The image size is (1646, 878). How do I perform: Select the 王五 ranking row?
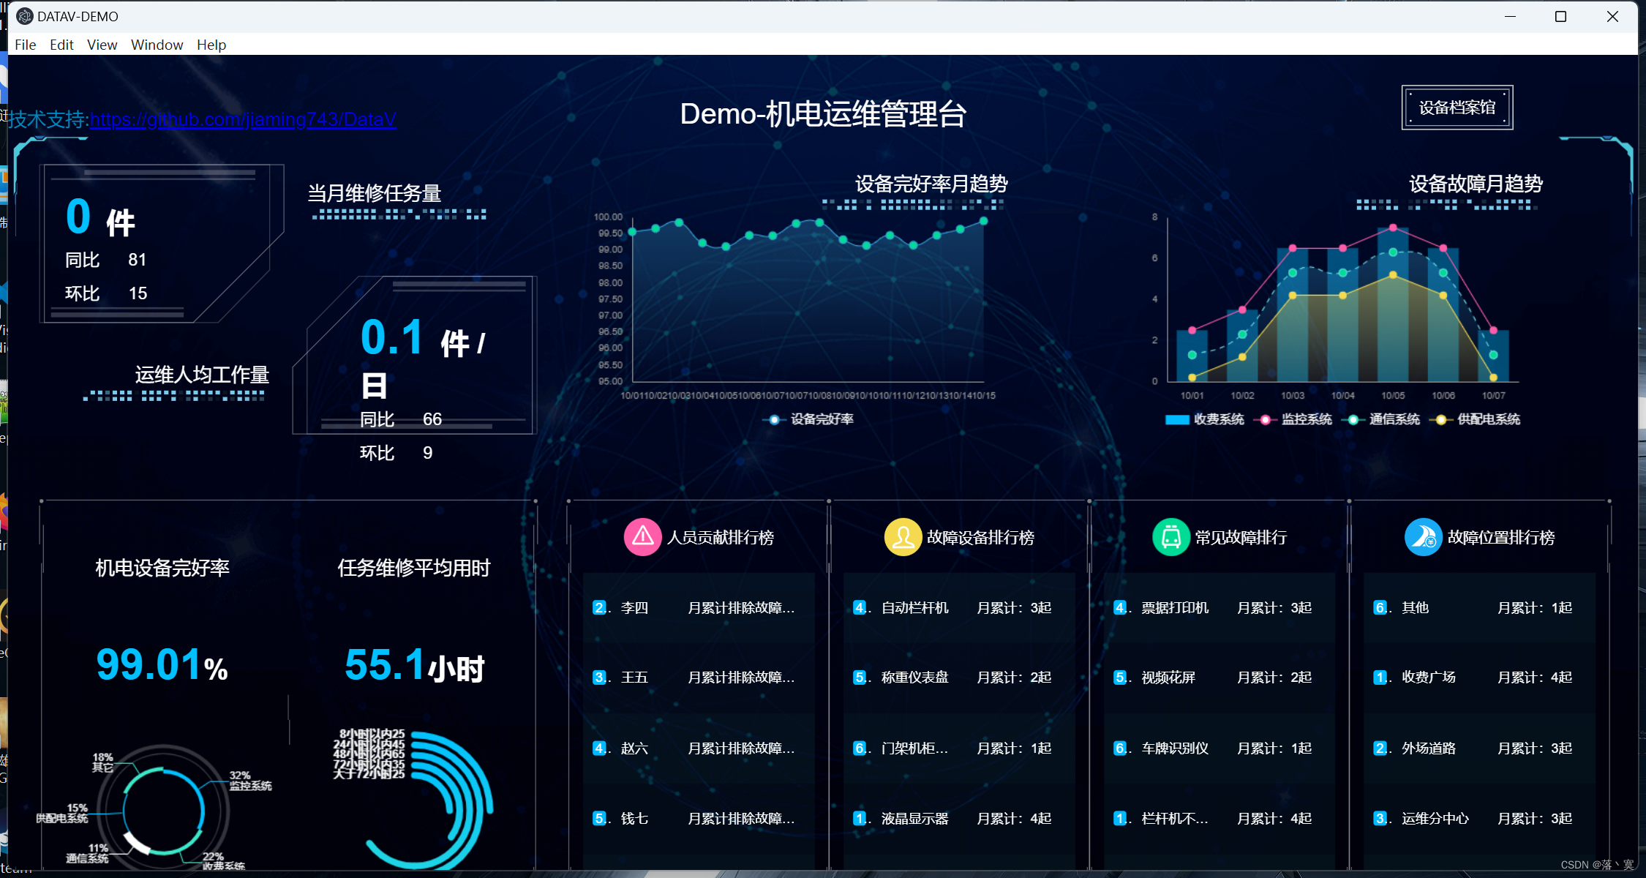[x=699, y=678]
